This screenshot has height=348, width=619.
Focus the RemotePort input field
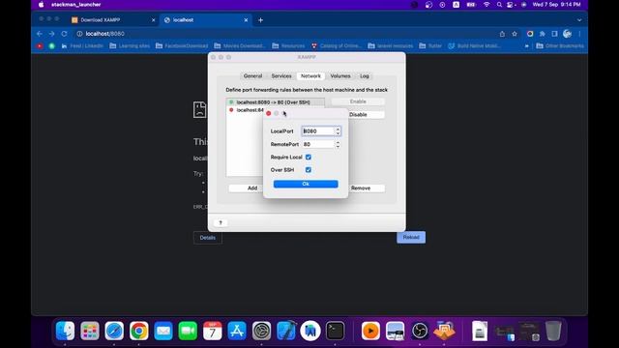click(x=318, y=144)
